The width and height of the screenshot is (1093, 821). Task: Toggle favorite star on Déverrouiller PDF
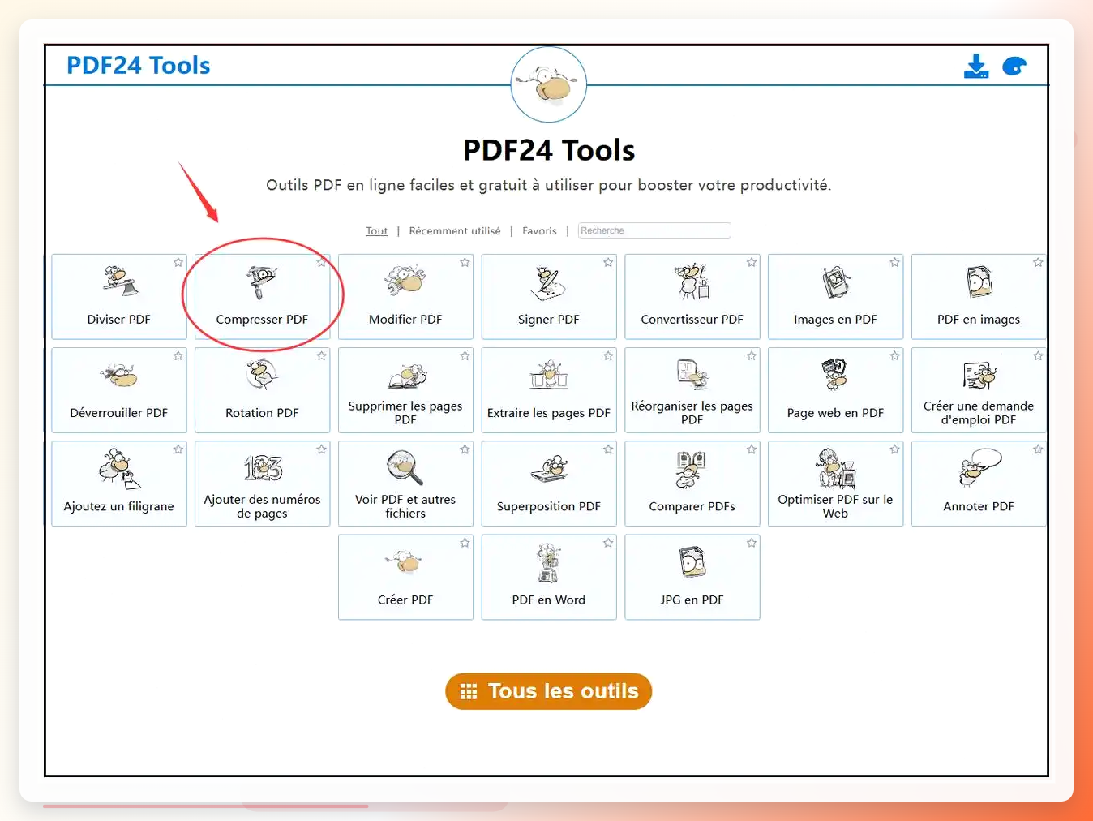pos(178,356)
